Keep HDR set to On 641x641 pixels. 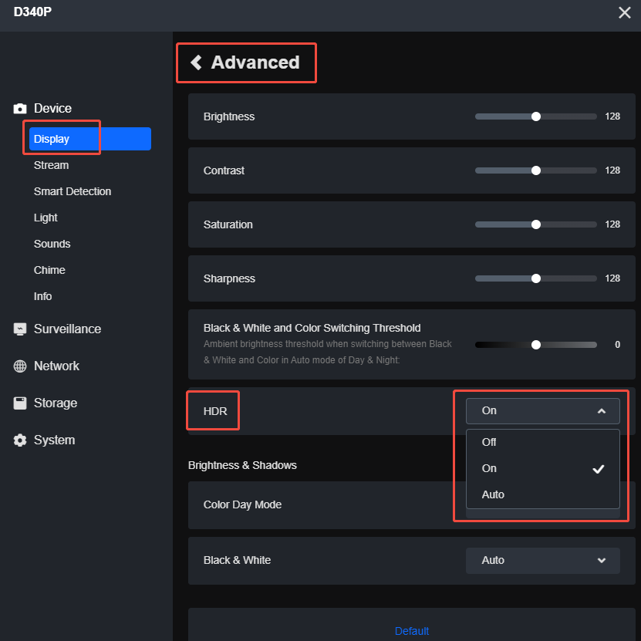[488, 468]
